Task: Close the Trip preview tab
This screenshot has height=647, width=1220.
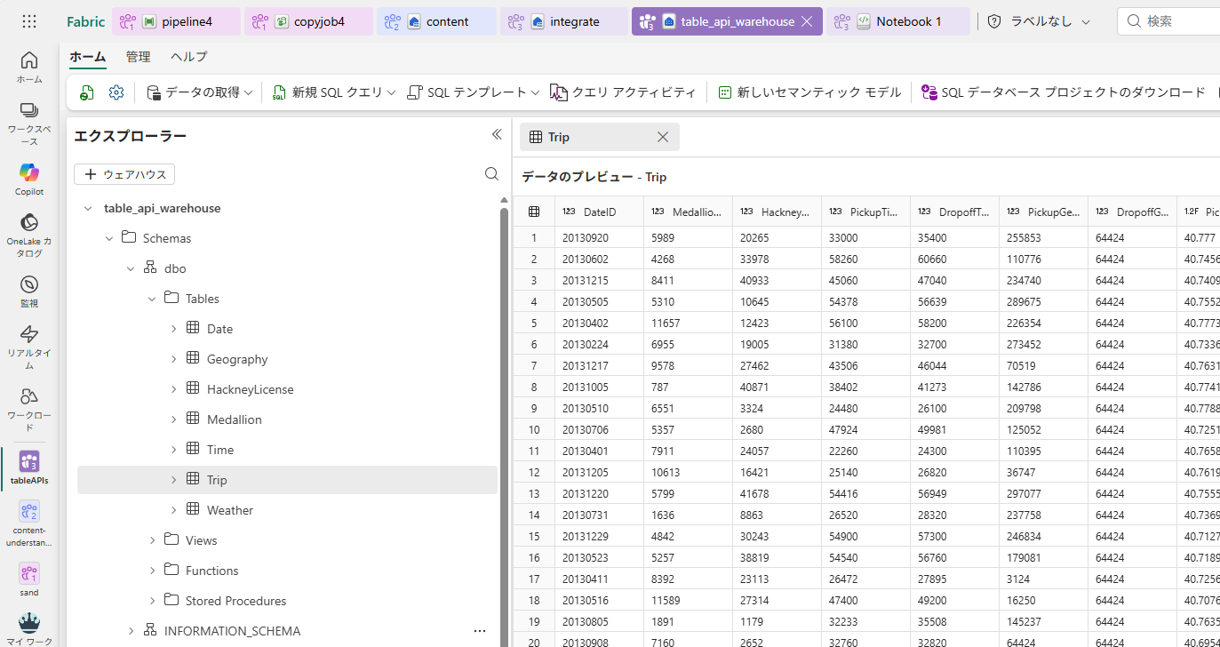Action: (663, 137)
